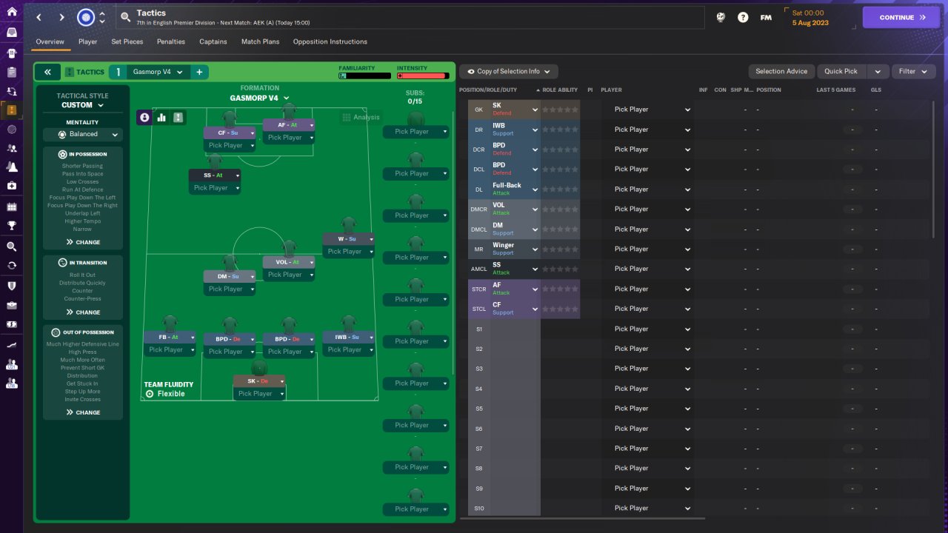The width and height of the screenshot is (948, 533).
Task: Open Competitions trophy icon in sidebar
Action: point(11,226)
